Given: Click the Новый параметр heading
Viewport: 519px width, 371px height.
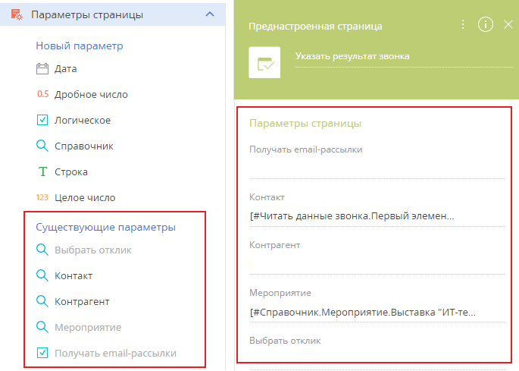Looking at the screenshot, I should [x=80, y=46].
